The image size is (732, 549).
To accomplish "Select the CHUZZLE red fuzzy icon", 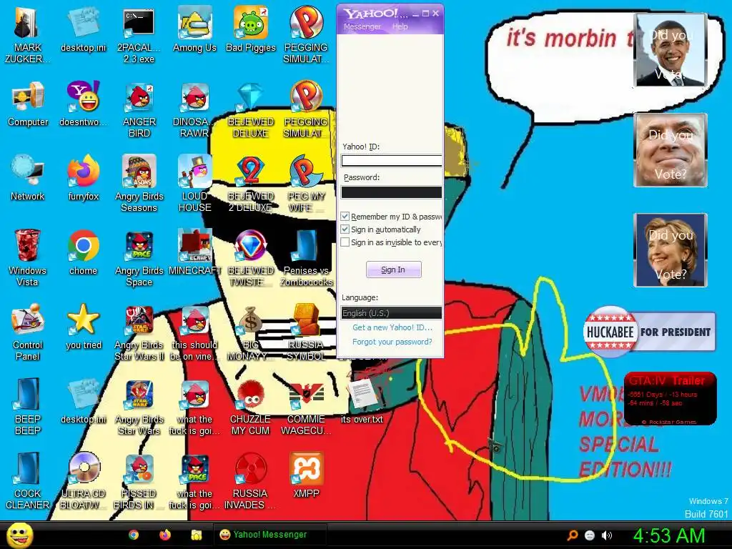I will point(251,406).
